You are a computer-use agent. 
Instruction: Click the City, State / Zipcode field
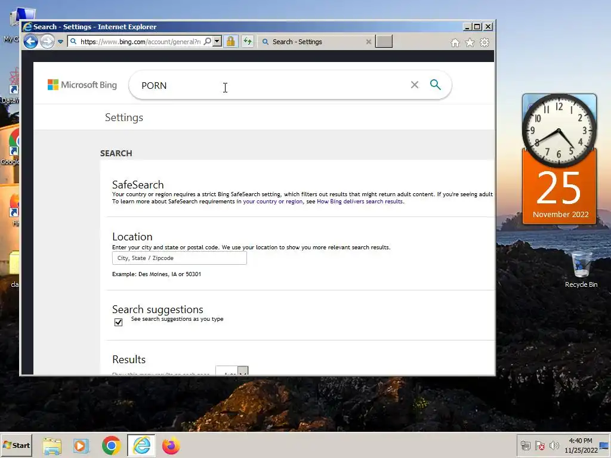point(179,258)
